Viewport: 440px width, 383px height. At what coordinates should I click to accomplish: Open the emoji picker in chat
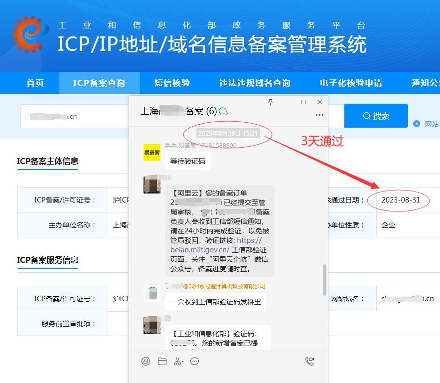tap(146, 362)
